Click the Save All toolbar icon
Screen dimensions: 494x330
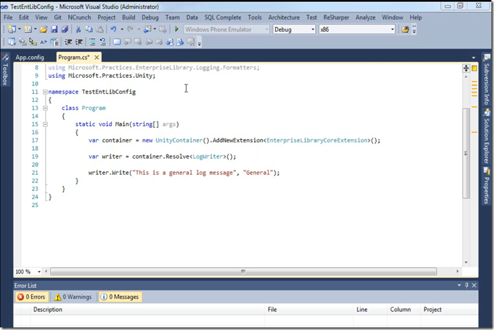64,29
